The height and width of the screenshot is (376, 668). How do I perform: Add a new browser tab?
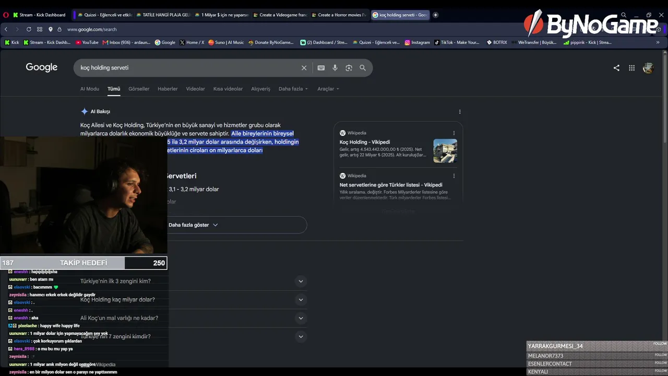[x=436, y=15]
